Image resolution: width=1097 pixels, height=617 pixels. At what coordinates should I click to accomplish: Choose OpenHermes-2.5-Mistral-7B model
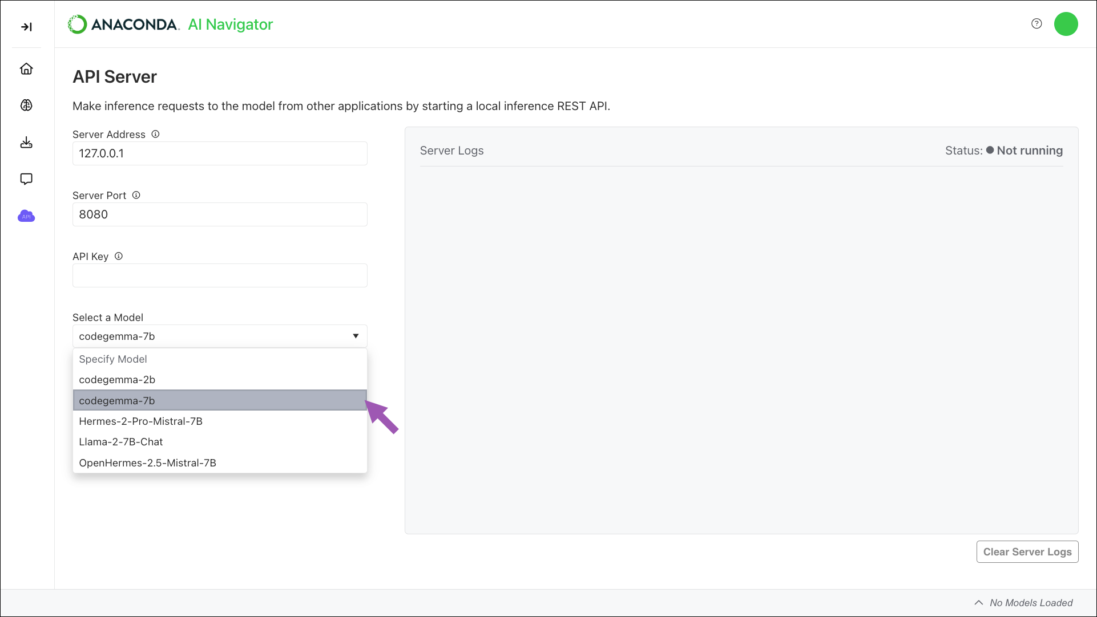(147, 462)
